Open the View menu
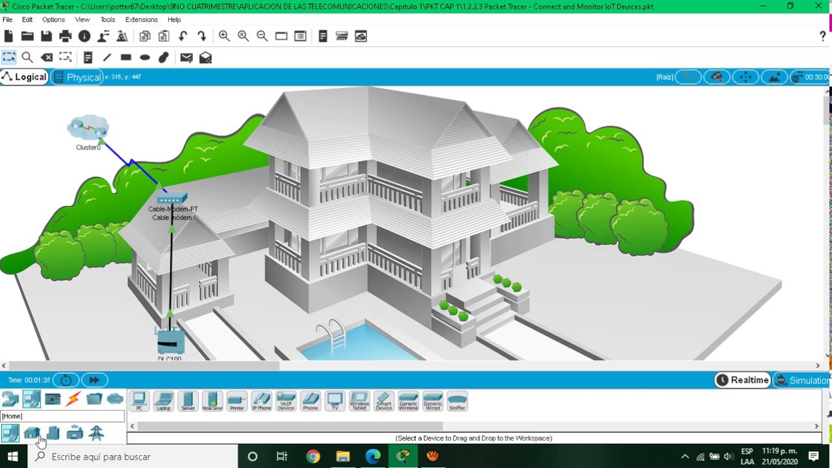 [82, 19]
